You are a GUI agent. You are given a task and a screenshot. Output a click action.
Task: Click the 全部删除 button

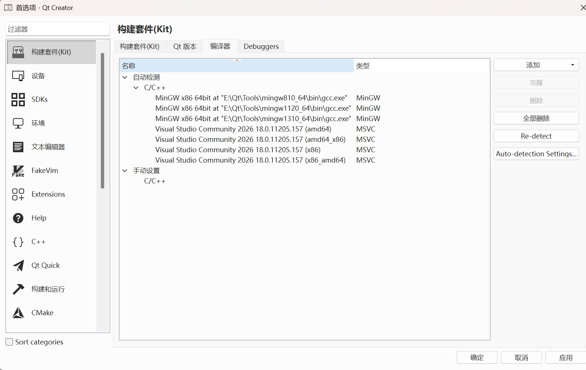536,119
